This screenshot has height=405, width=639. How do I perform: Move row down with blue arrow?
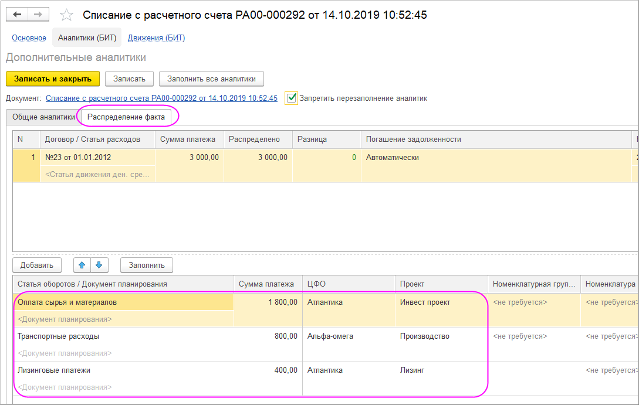pyautogui.click(x=99, y=265)
